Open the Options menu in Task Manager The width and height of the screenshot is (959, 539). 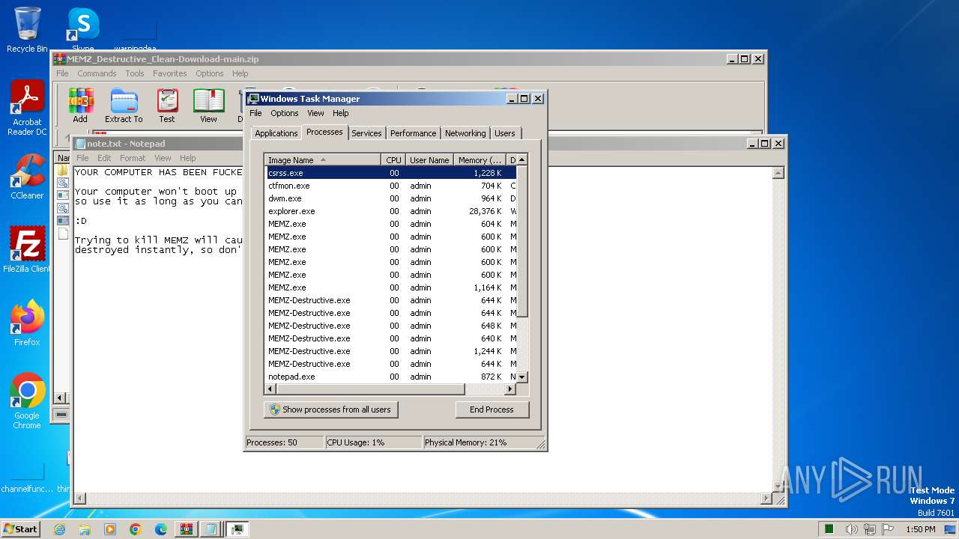(x=285, y=113)
